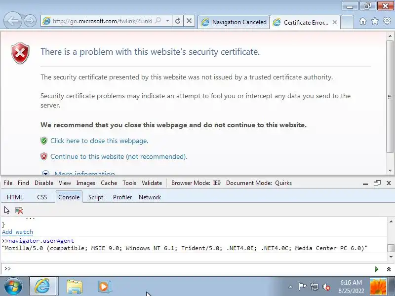The height and width of the screenshot is (296, 395).
Task: Click the network tray icon
Action: click(x=315, y=287)
